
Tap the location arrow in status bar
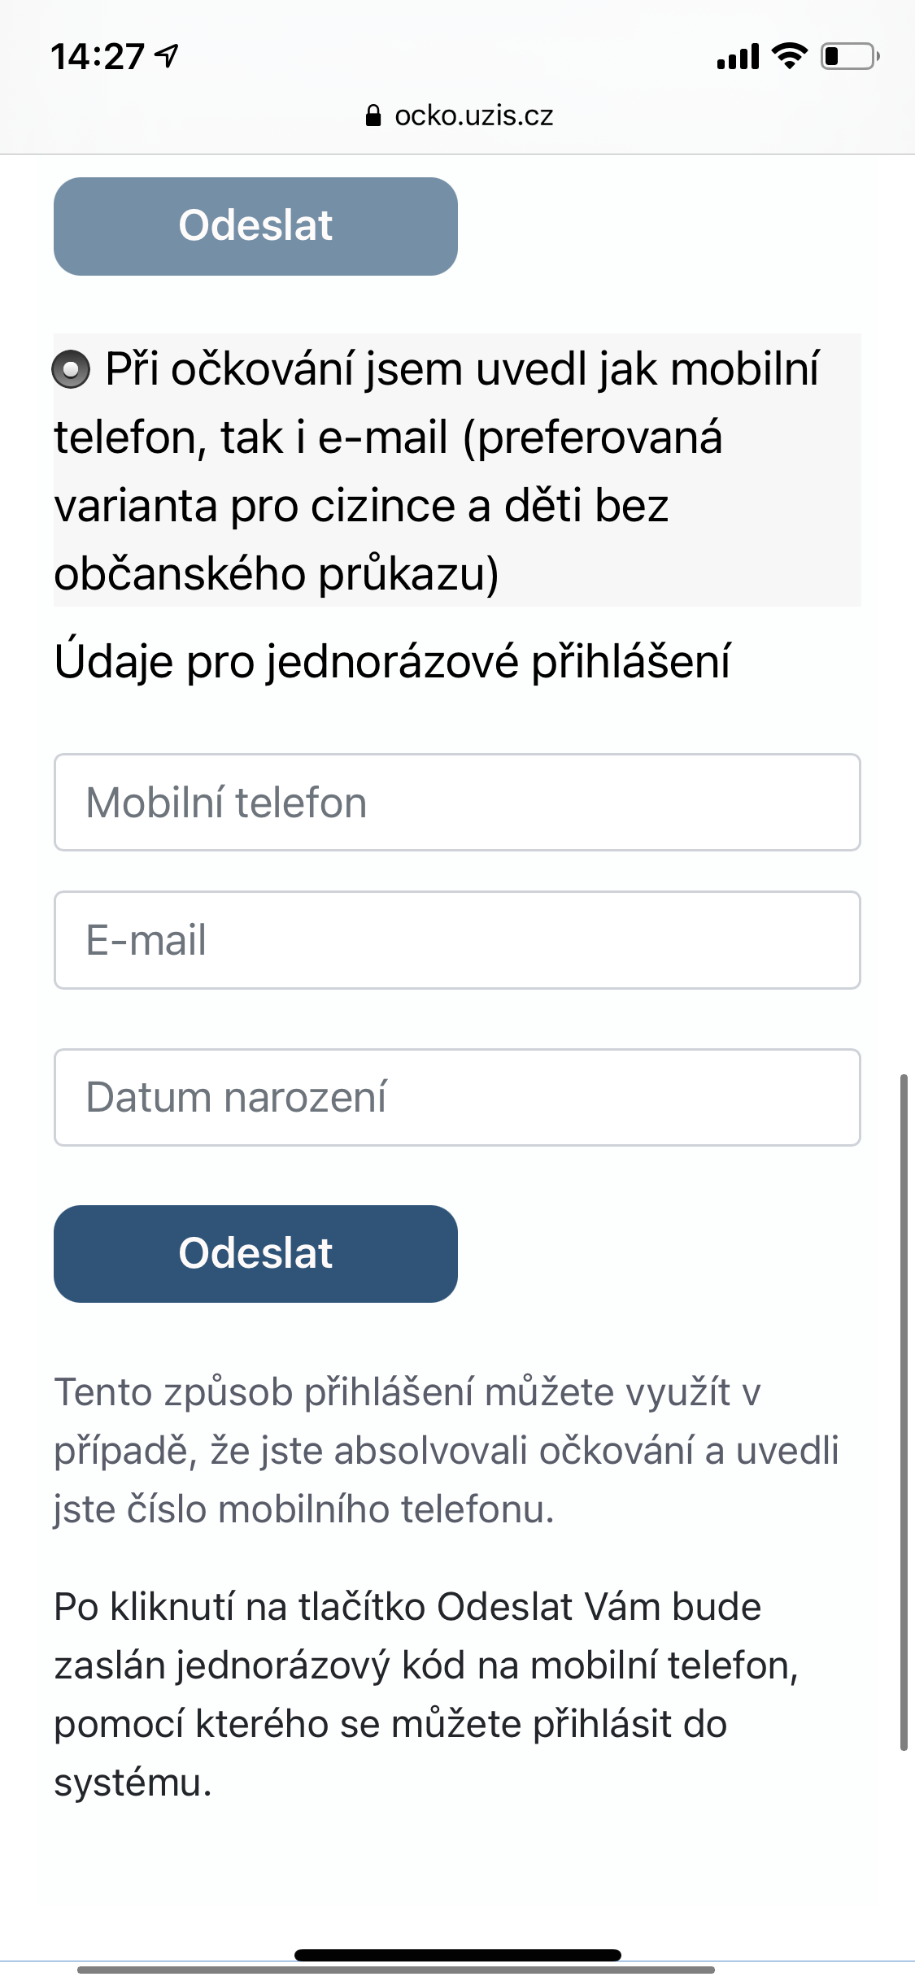point(168,56)
